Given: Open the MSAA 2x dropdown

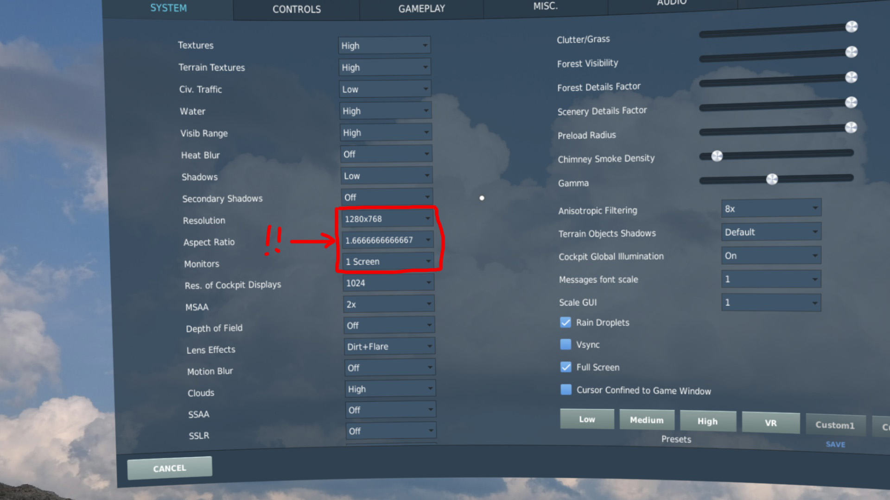Looking at the screenshot, I should (388, 304).
